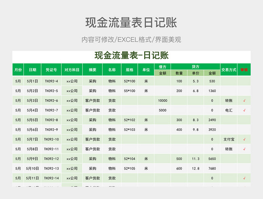This screenshot has height=199, width=263.
Task: Select the debit amount 5000
Action: [163, 110]
